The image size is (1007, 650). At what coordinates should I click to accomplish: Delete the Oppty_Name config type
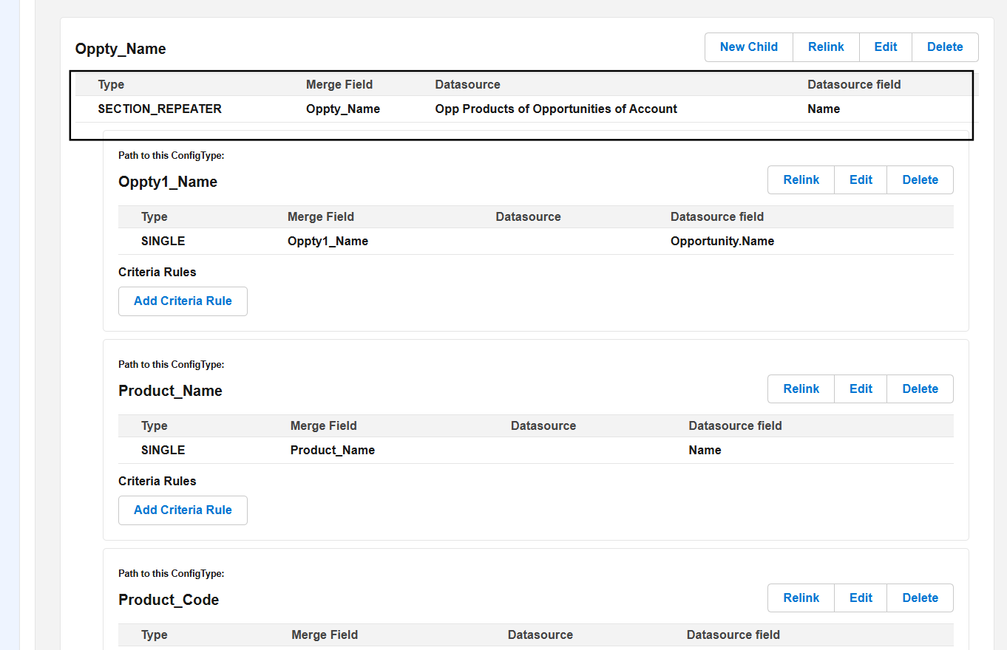[944, 47]
